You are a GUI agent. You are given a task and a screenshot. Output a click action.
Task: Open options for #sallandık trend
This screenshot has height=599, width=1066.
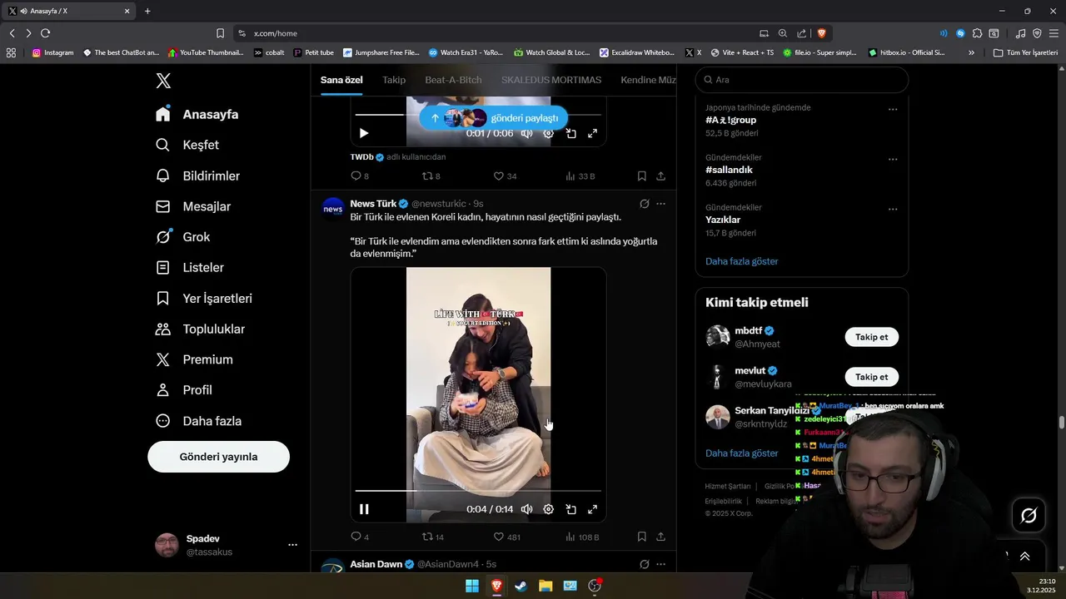pyautogui.click(x=892, y=159)
